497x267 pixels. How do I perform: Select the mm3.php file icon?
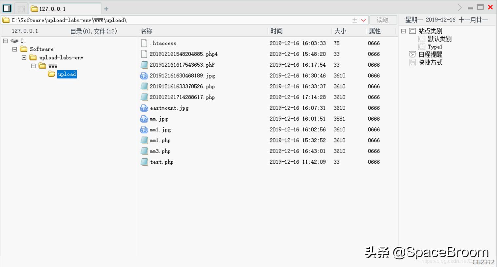[x=144, y=151]
